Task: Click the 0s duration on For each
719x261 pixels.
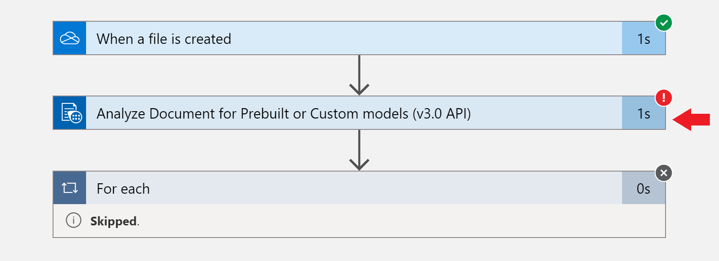Action: pyautogui.click(x=643, y=188)
